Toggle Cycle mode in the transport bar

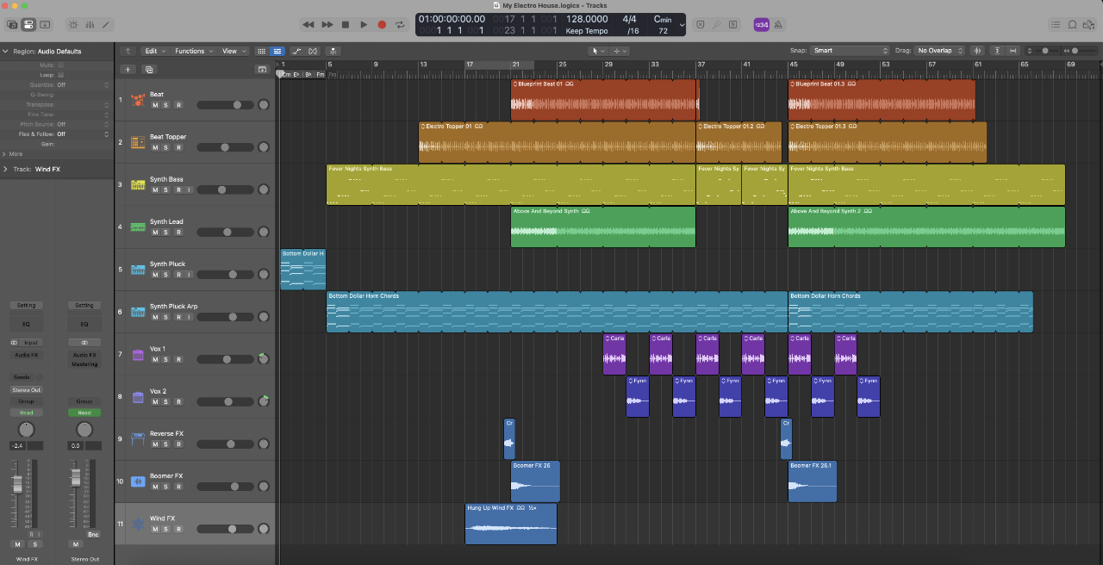(x=400, y=25)
